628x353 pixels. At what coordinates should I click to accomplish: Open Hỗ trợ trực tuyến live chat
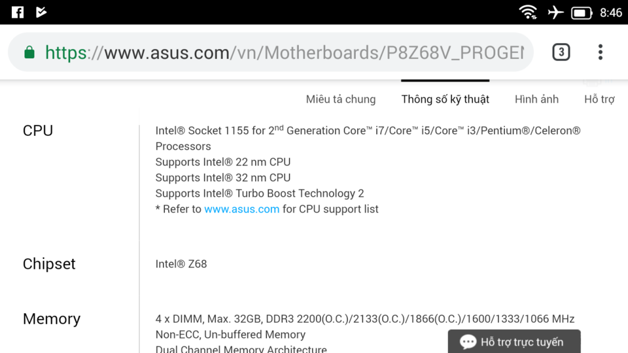coord(514,341)
